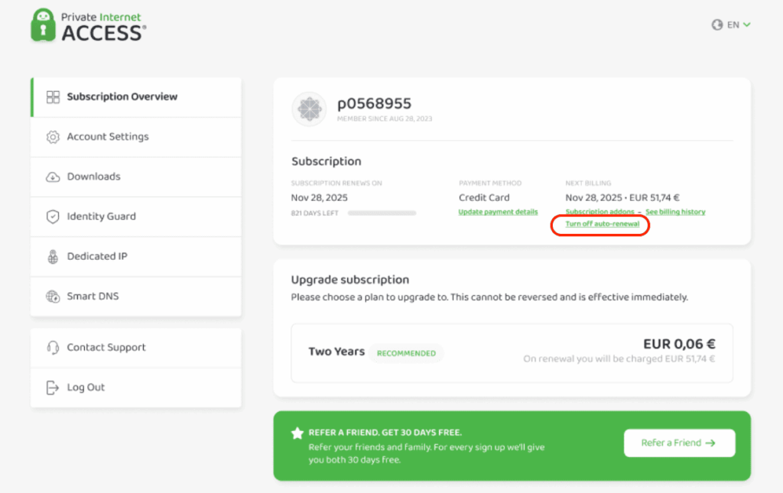Screen dimensions: 783x493
Task: Click the globe icon beside EN
Action: (717, 24)
